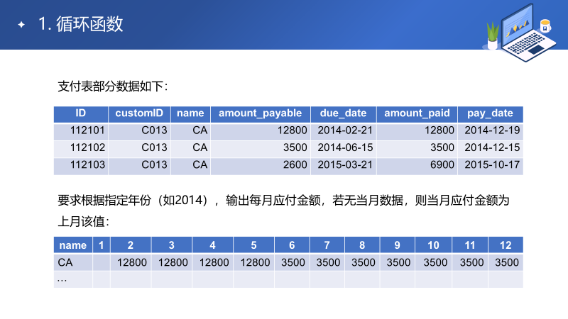Click the 'ID' column header
Image resolution: width=568 pixels, height=319 pixels.
click(x=81, y=113)
